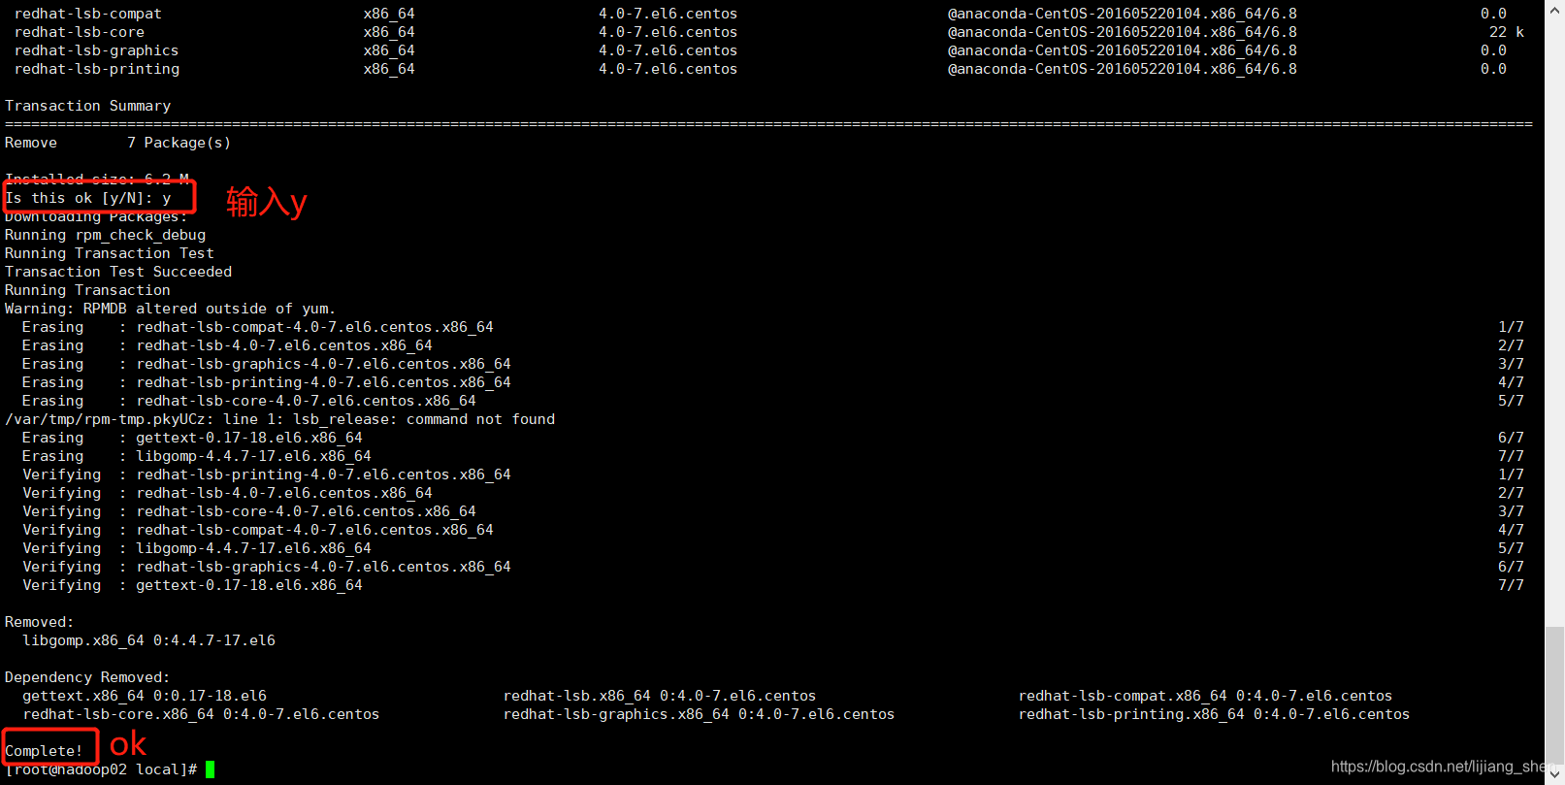Click the '22 k' size value
Viewport: 1565px width, 785px height.
click(x=1507, y=32)
